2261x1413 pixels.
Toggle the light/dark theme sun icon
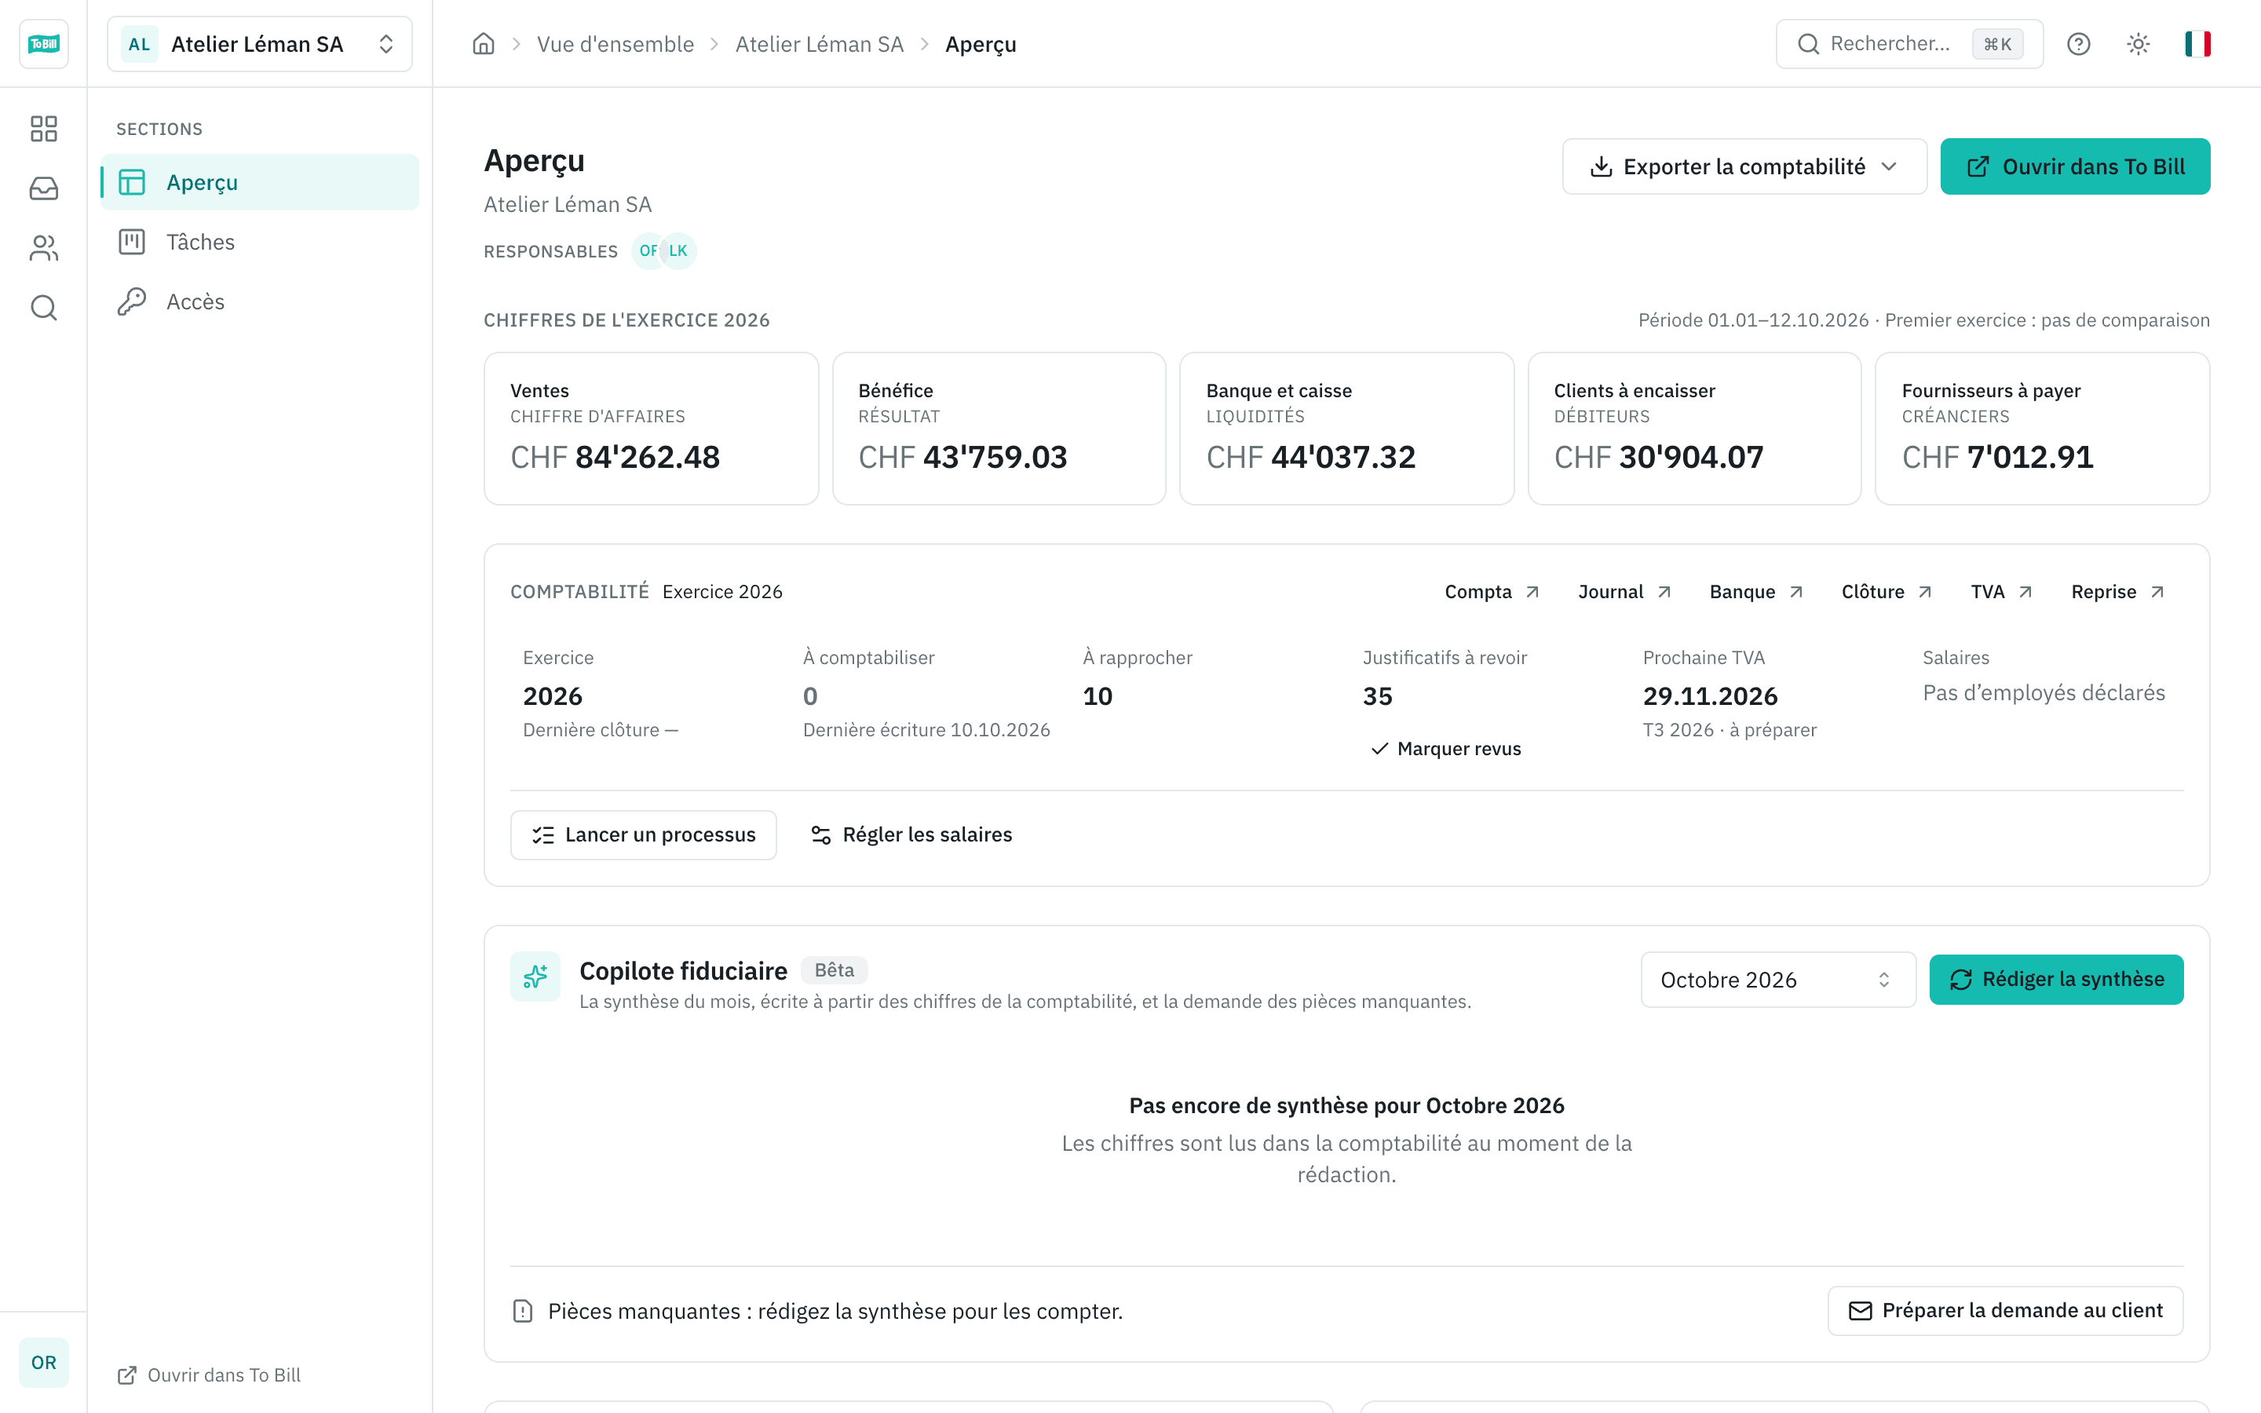pos(2138,44)
